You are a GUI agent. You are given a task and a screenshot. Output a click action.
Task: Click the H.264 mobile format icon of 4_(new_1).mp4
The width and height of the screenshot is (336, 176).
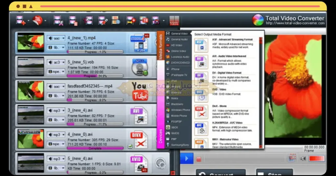pyautogui.click(x=139, y=43)
